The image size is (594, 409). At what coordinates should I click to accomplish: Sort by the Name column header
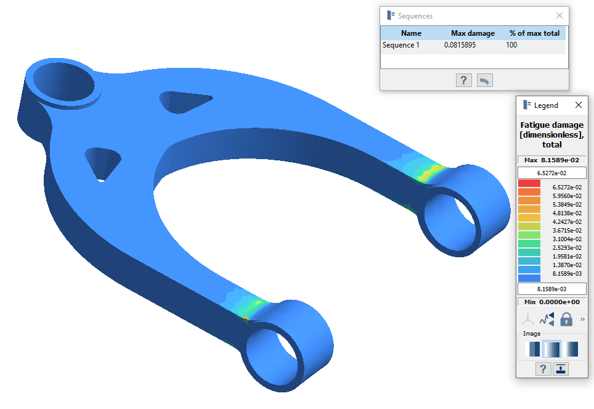(x=411, y=33)
